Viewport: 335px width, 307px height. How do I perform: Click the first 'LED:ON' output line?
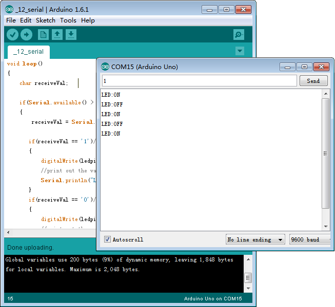[x=111, y=95]
